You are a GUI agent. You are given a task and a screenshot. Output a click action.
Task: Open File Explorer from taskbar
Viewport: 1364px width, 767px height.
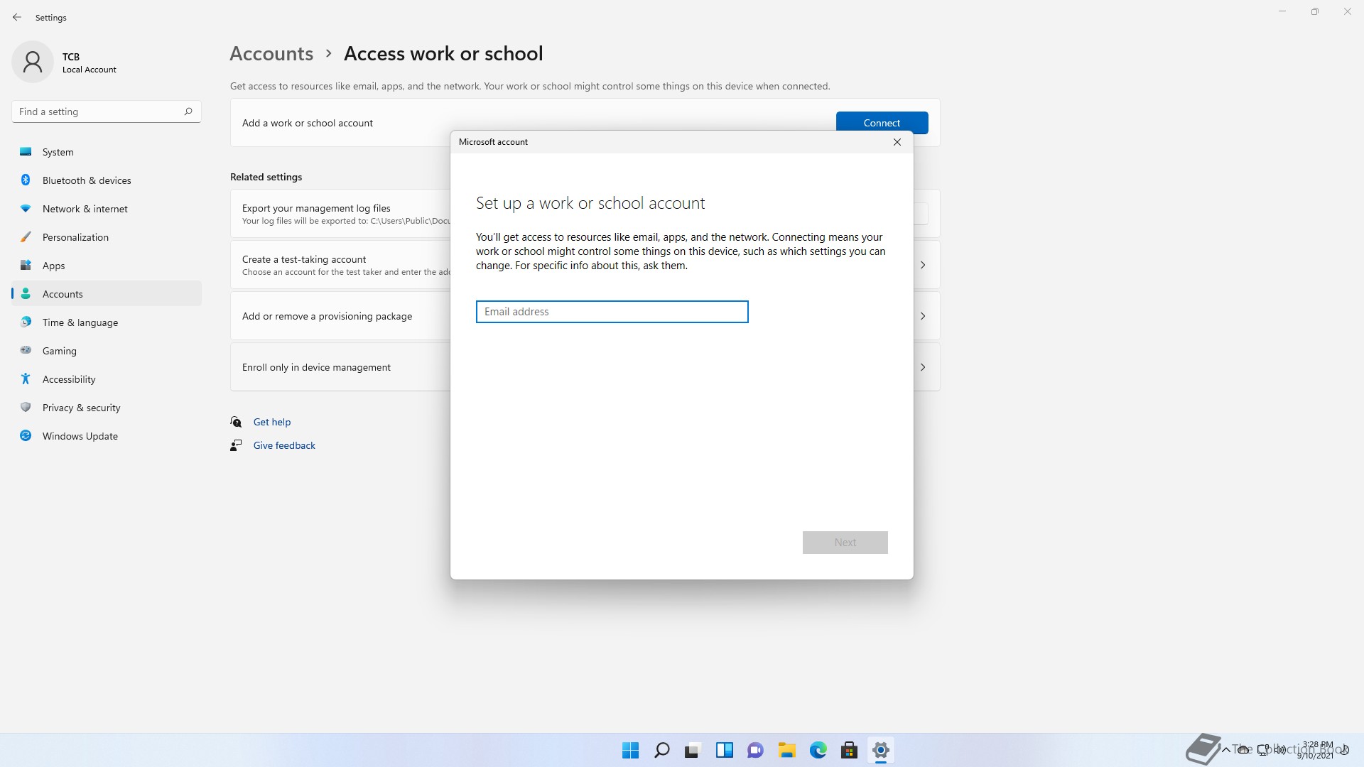(x=786, y=750)
